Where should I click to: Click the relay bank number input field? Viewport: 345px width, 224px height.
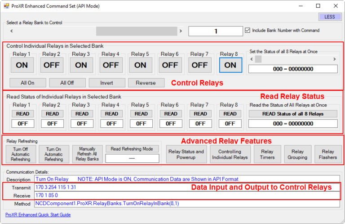coord(216,31)
